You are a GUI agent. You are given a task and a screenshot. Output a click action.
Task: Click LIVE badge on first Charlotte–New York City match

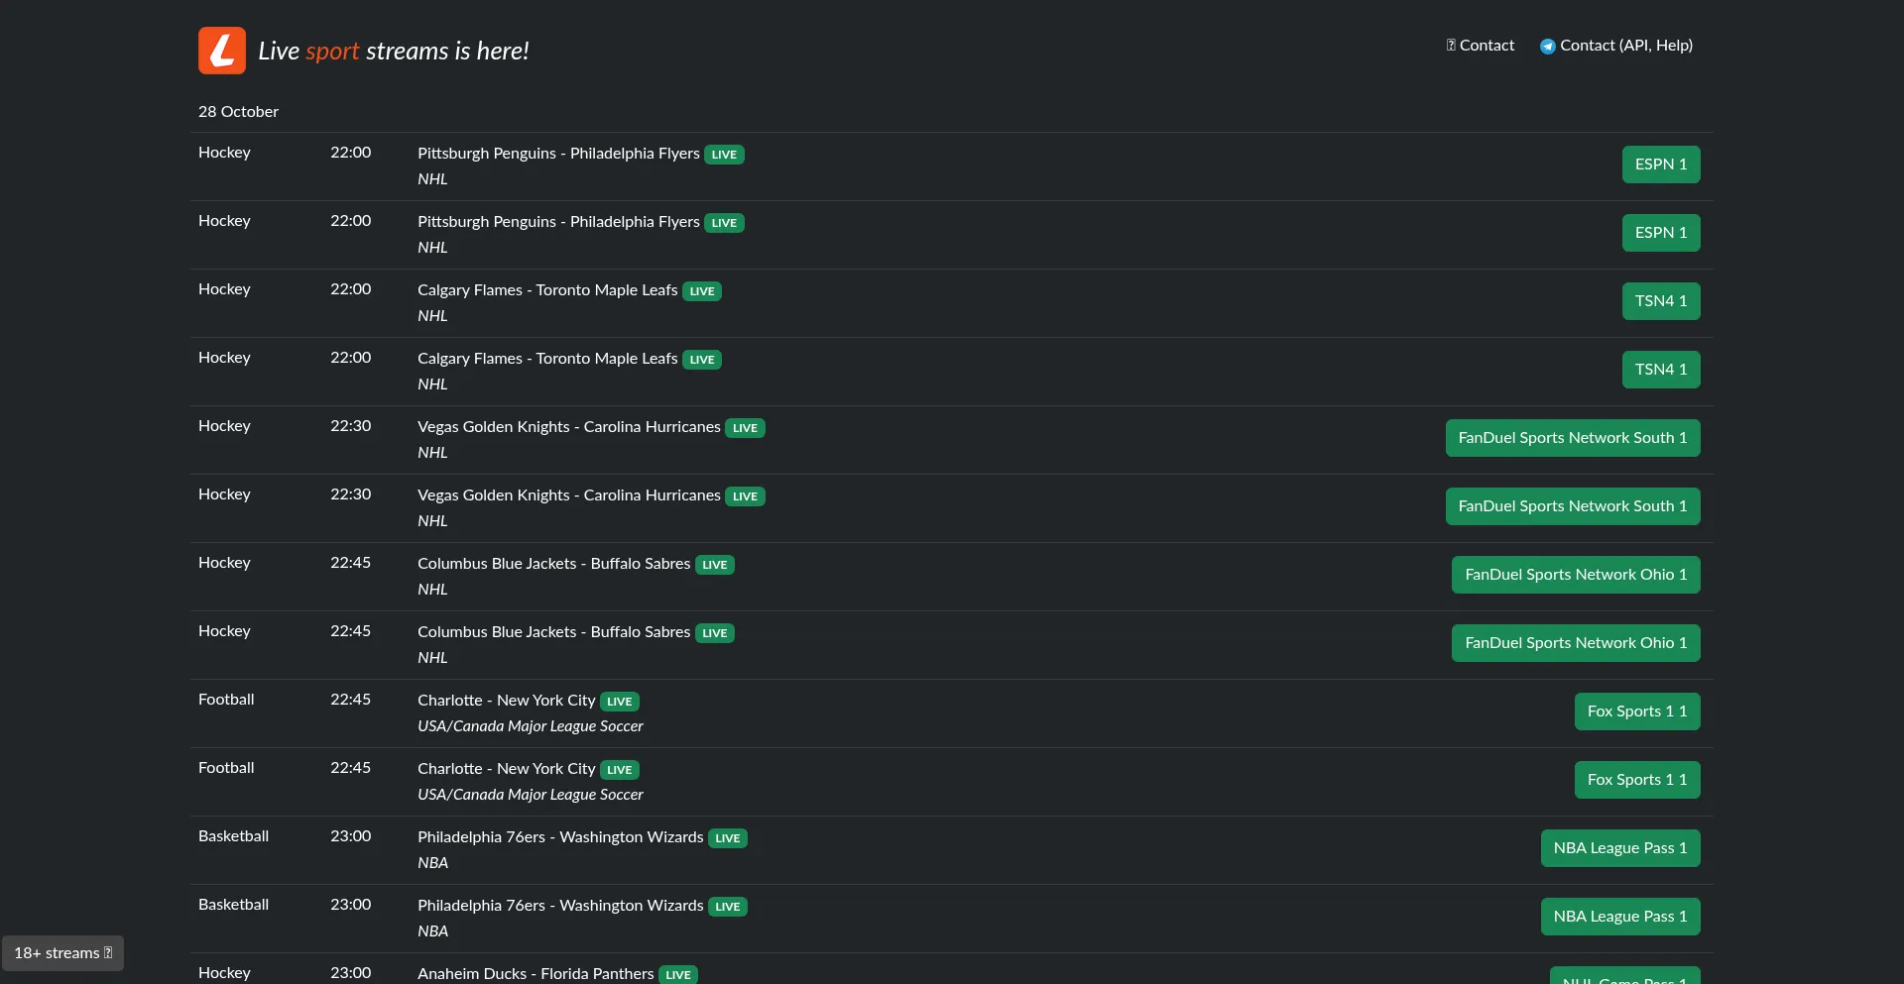click(620, 702)
